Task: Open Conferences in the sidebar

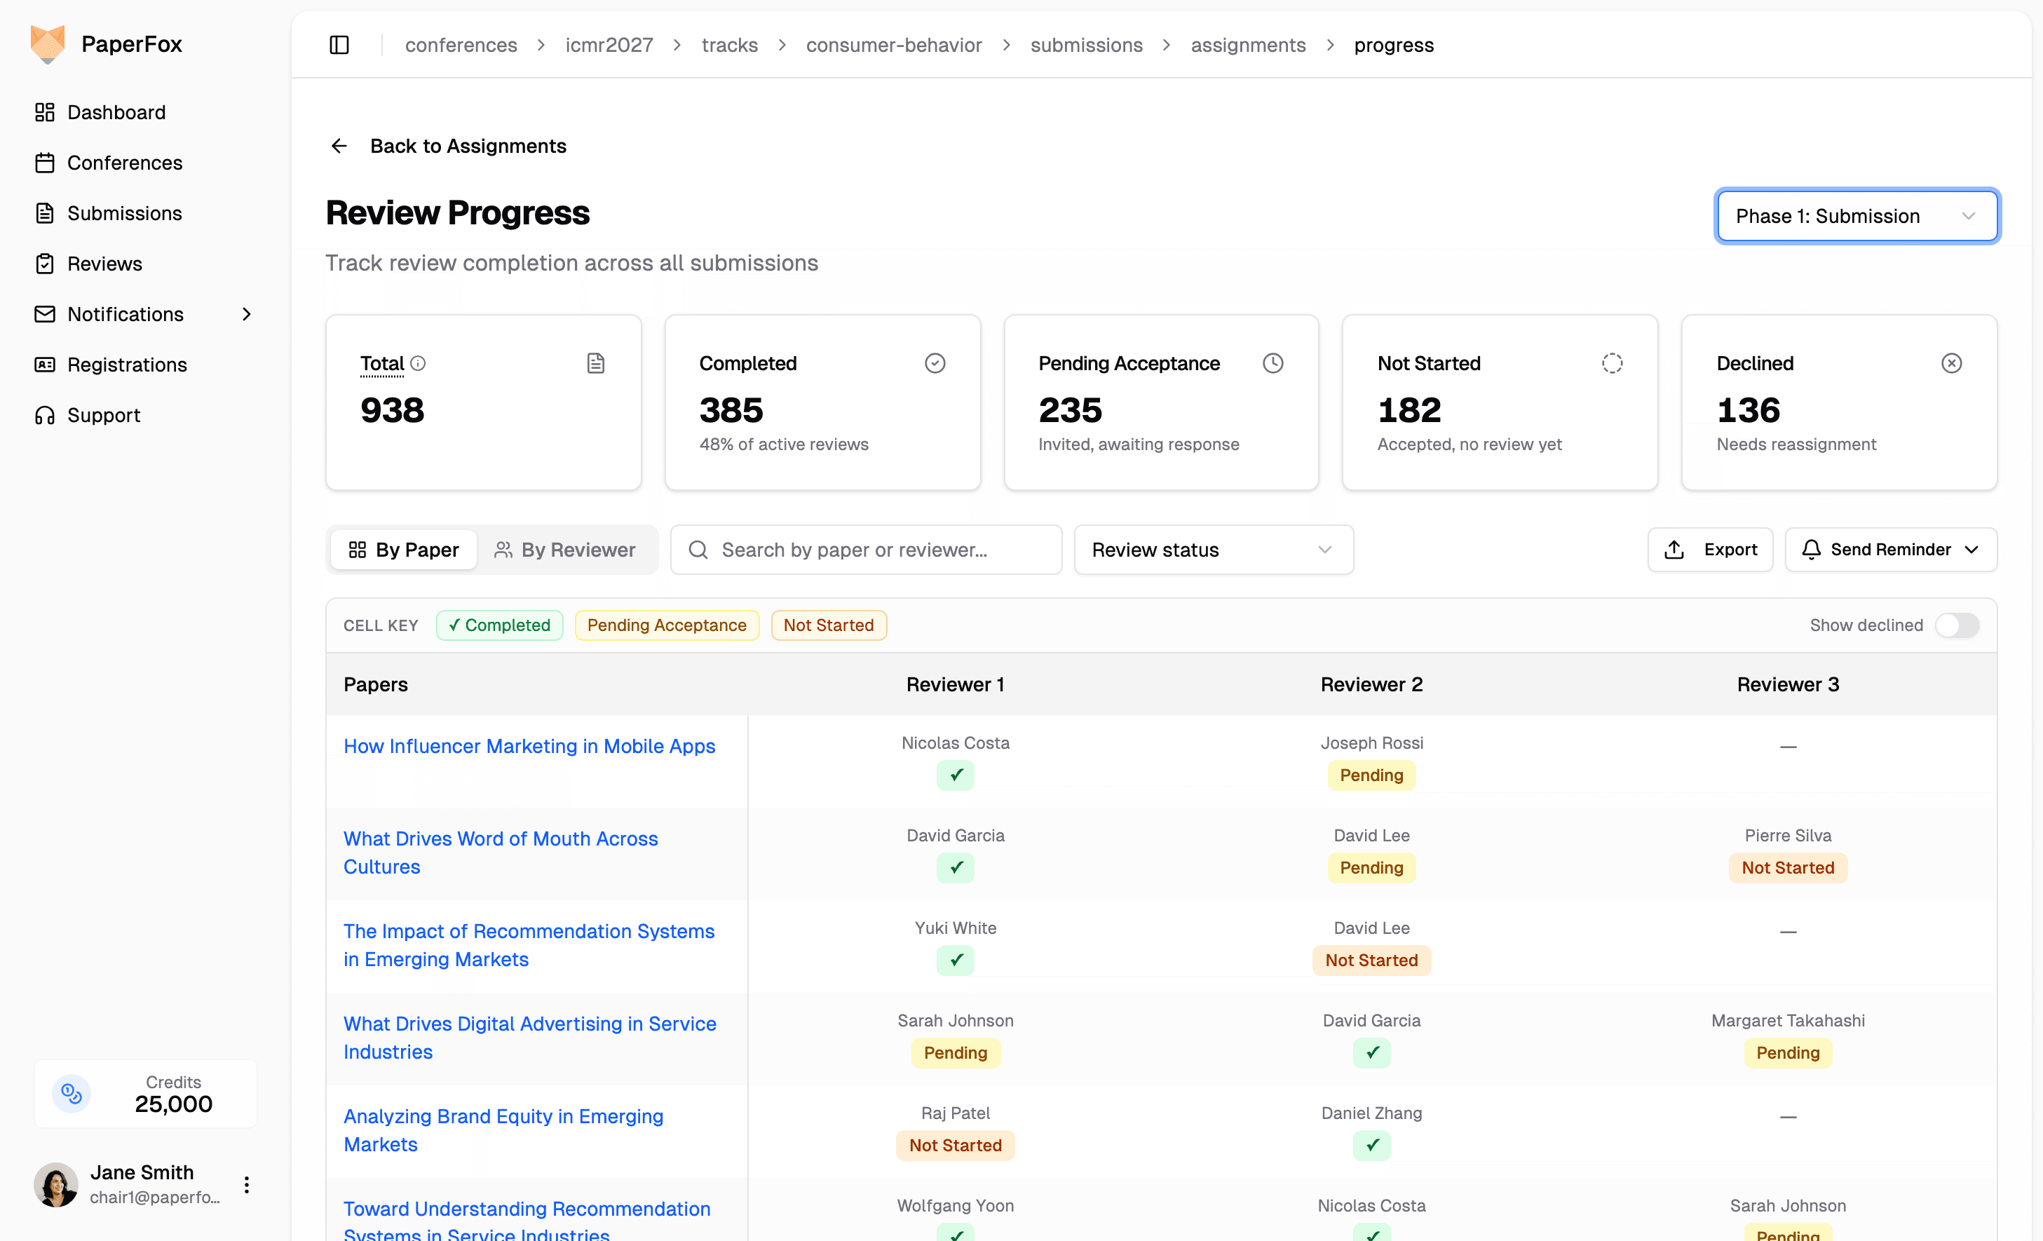Action: click(x=125, y=163)
